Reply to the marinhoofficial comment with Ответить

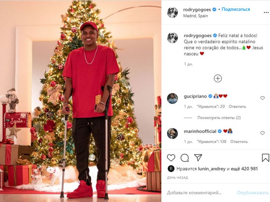point(239,141)
